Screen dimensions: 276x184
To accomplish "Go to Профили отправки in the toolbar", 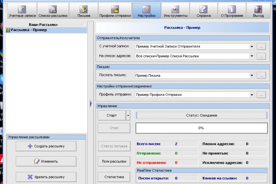I will pos(115,11).
